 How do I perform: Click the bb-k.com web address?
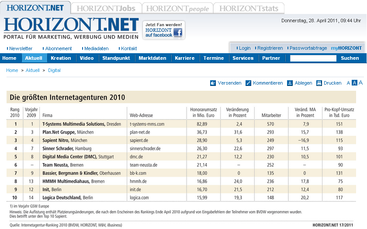[138, 173]
